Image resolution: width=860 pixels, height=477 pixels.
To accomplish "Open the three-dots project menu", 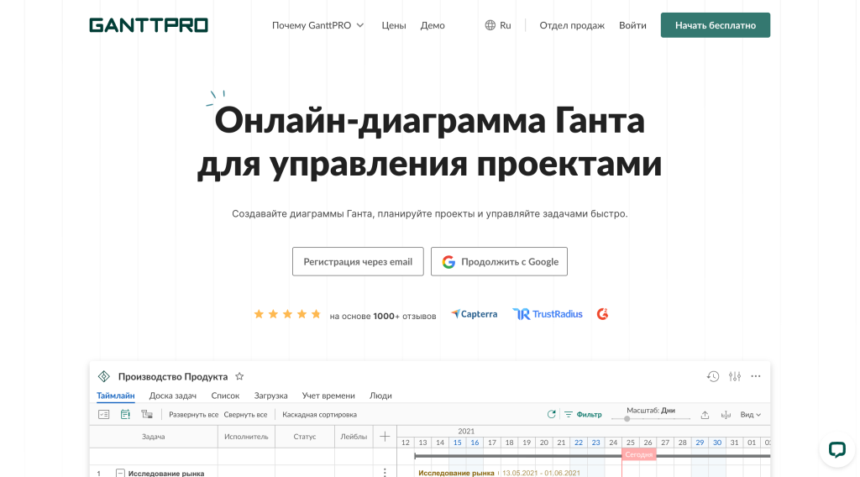I will (756, 376).
